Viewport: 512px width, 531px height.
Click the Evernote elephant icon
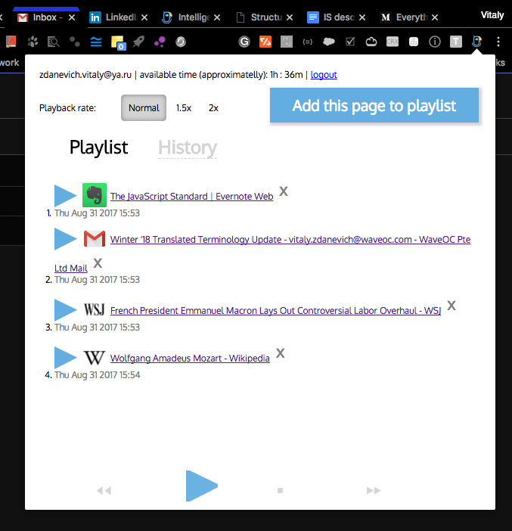click(x=95, y=195)
